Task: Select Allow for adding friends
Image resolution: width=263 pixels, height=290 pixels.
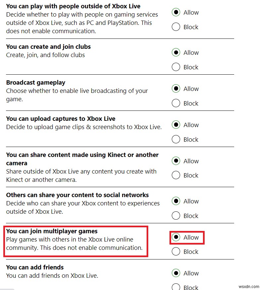Action: tap(176, 273)
